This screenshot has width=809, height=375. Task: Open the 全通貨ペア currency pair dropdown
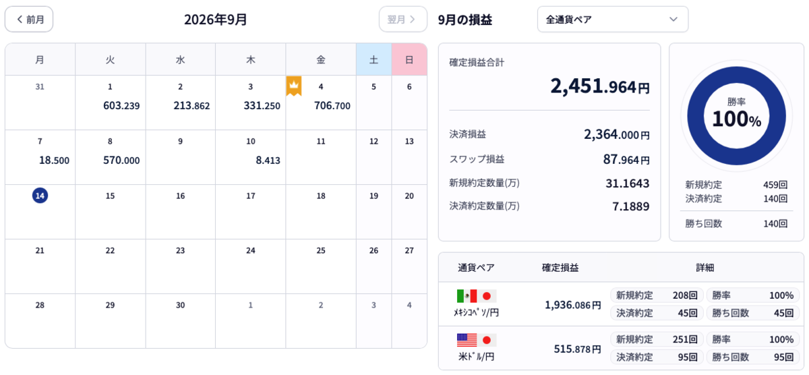pos(613,19)
